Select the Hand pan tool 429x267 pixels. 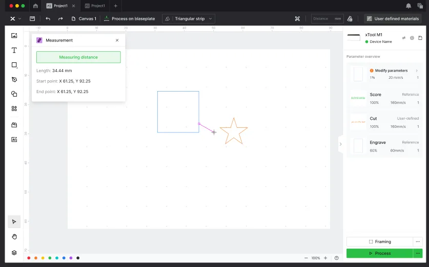pos(14,237)
